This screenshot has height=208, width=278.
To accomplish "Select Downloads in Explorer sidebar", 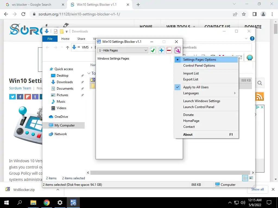I will [65, 82].
